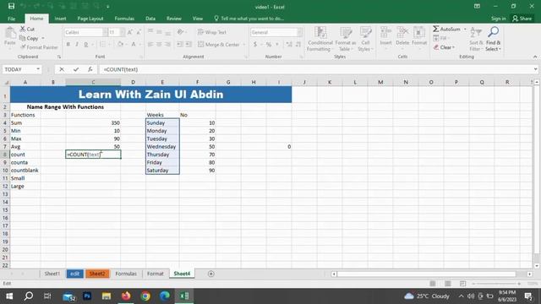Save workbook using the floppy icon

tap(11, 6)
